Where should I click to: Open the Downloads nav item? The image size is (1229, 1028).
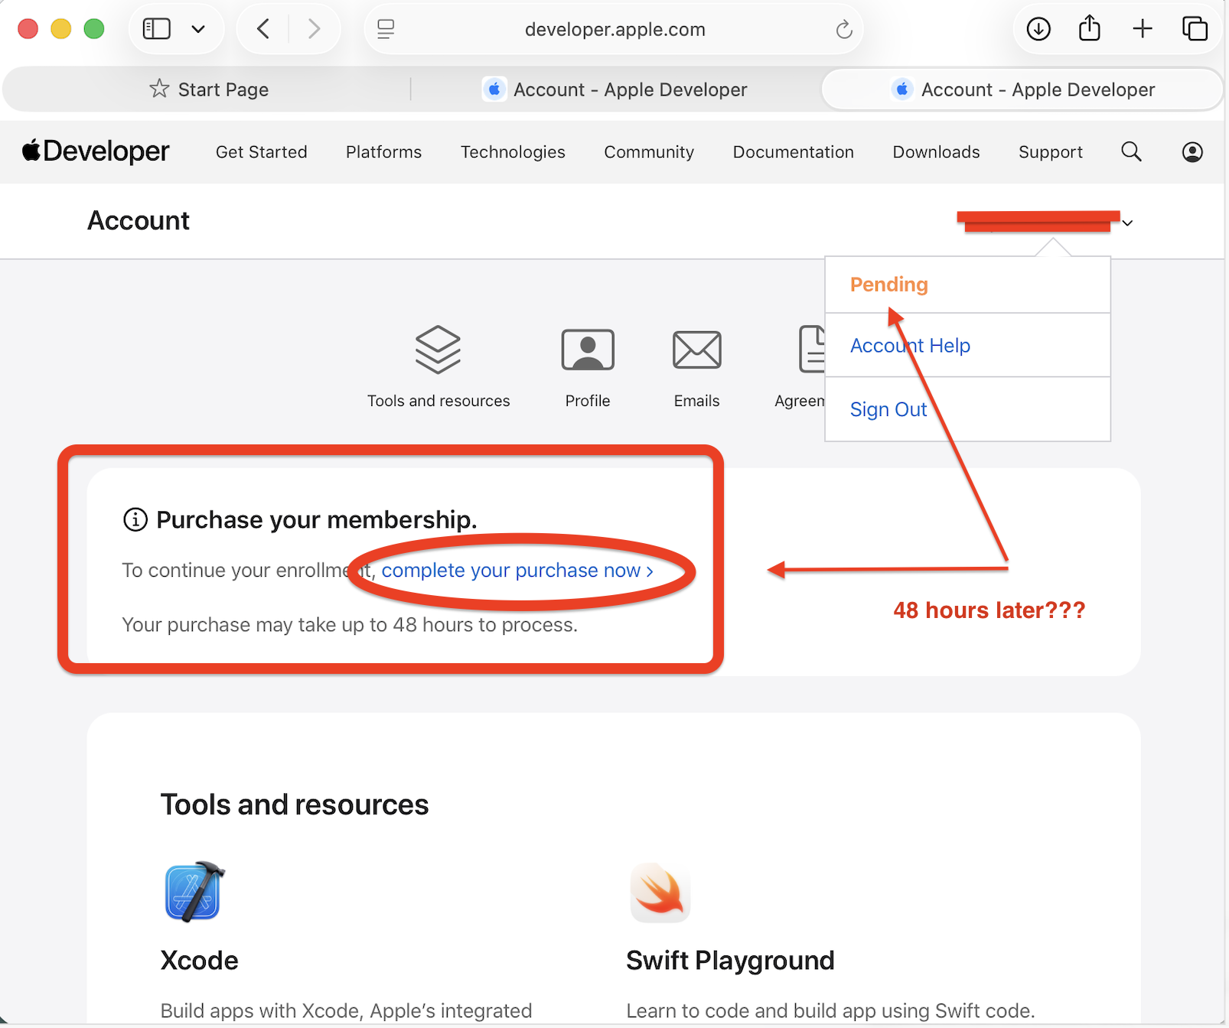point(936,152)
